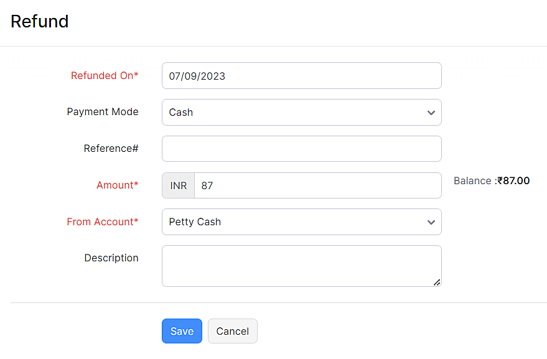Image resolution: width=547 pixels, height=359 pixels.
Task: Click the blue Save button
Action: pos(181,331)
